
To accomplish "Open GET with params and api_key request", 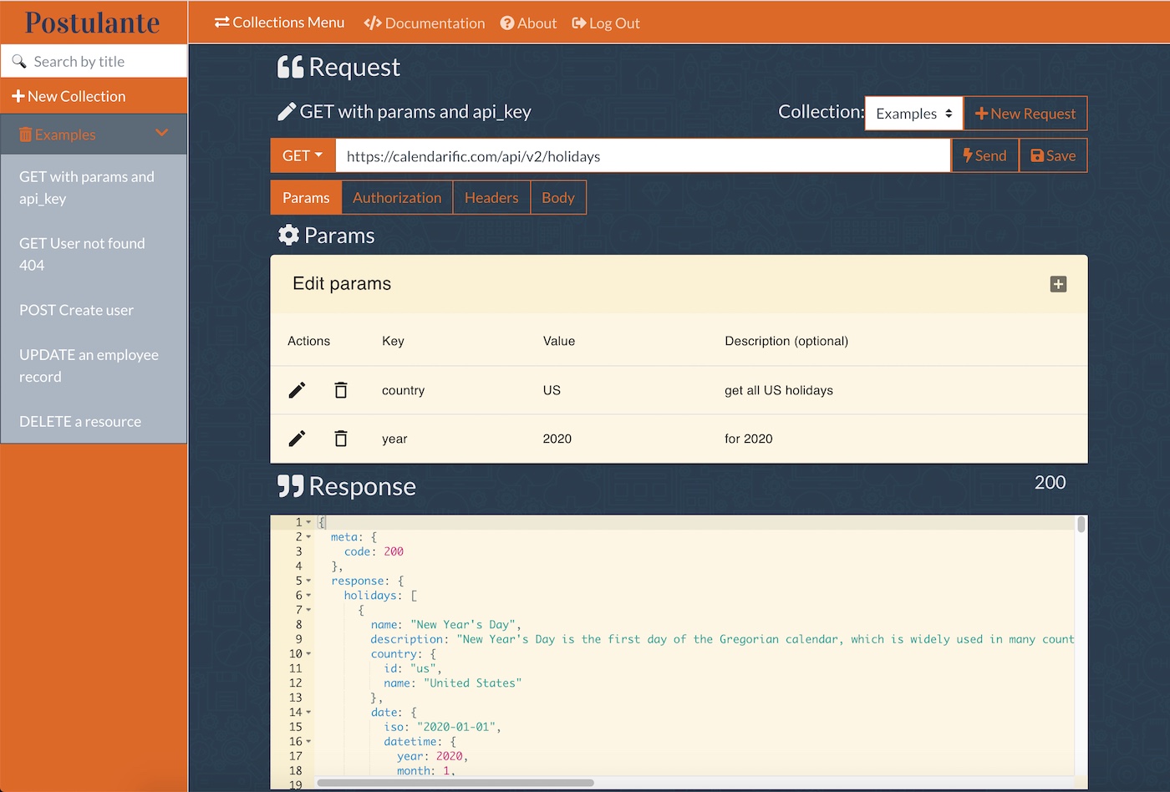I will click(x=94, y=188).
